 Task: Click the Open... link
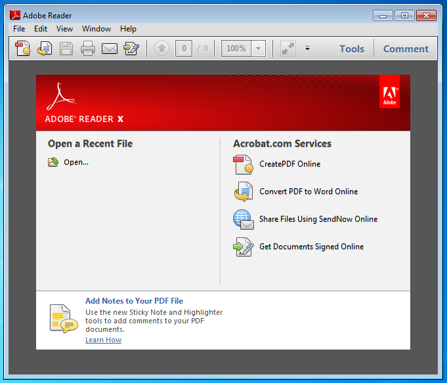[76, 162]
